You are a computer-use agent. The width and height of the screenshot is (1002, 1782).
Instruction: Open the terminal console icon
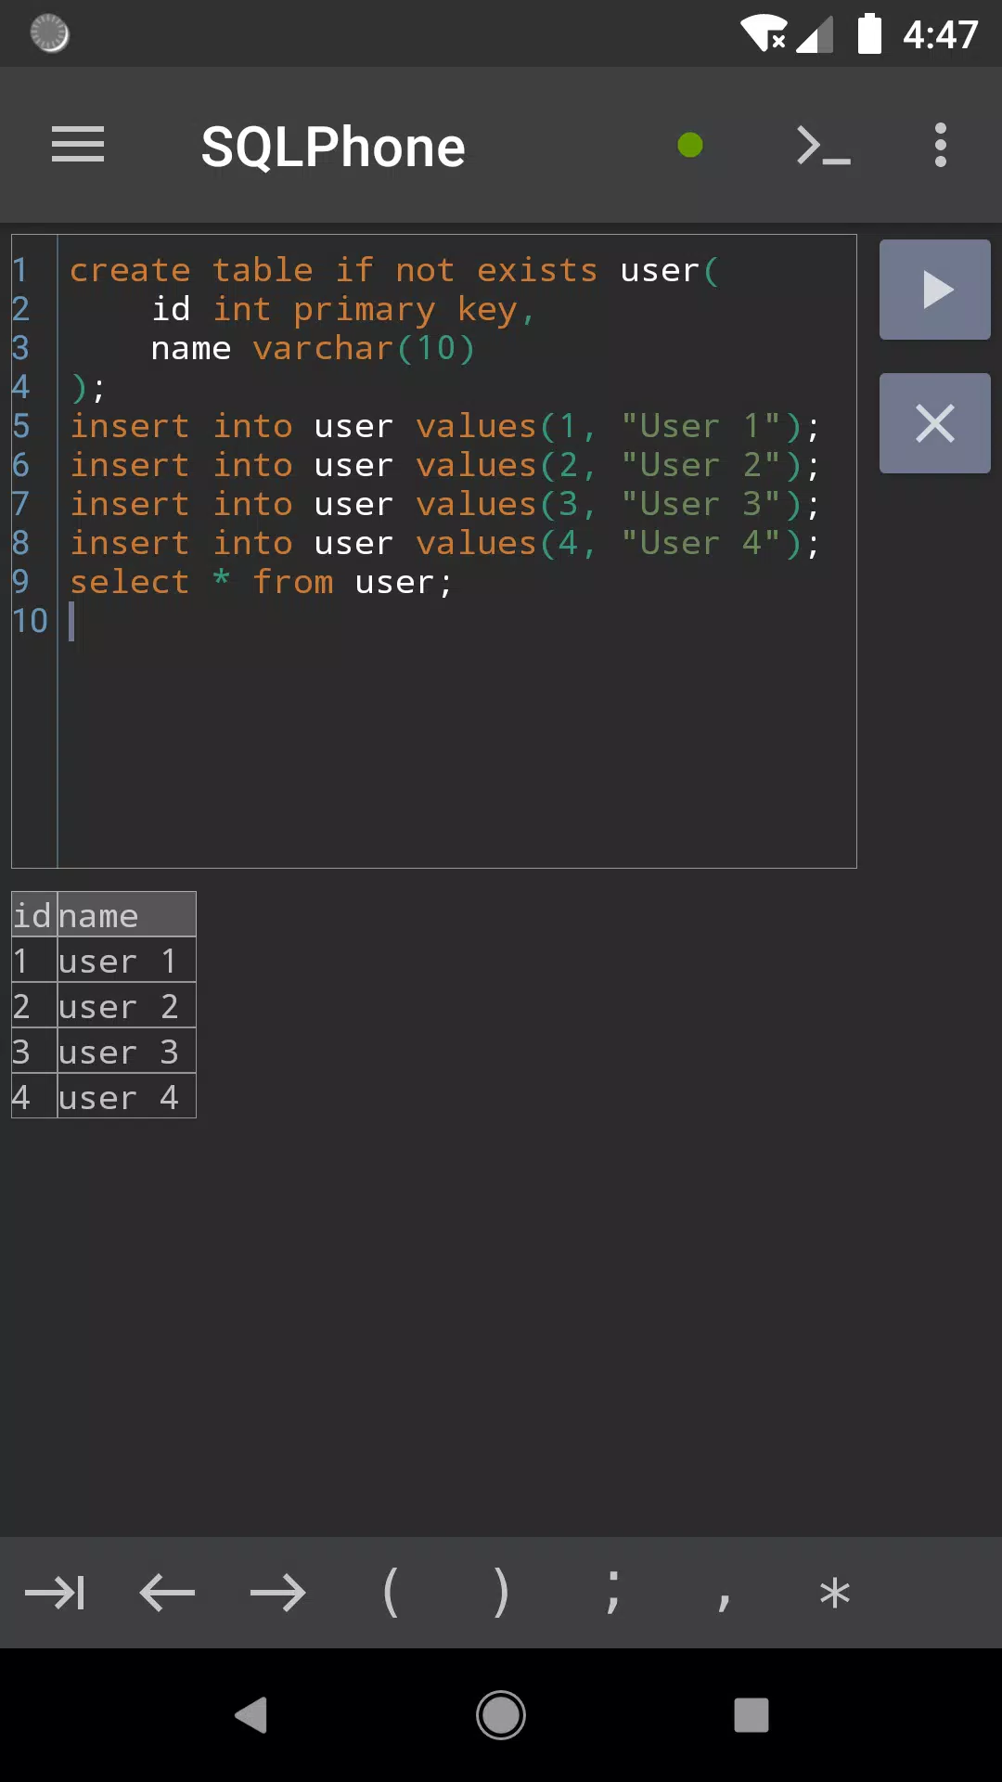(x=823, y=146)
